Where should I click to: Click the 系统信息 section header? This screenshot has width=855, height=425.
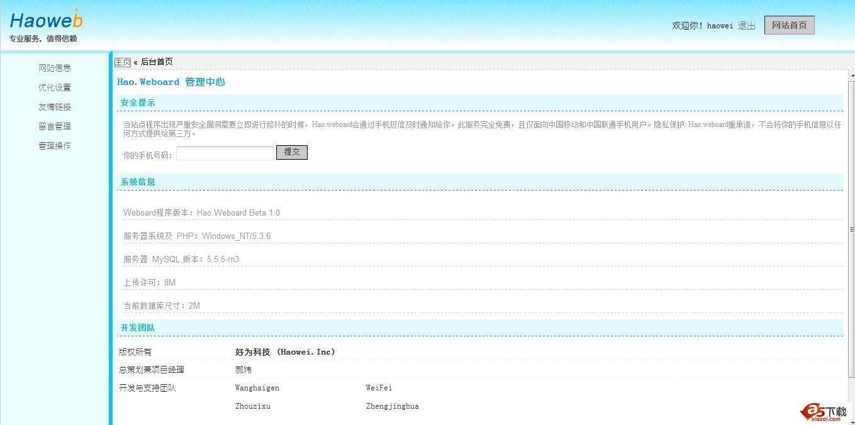point(138,182)
